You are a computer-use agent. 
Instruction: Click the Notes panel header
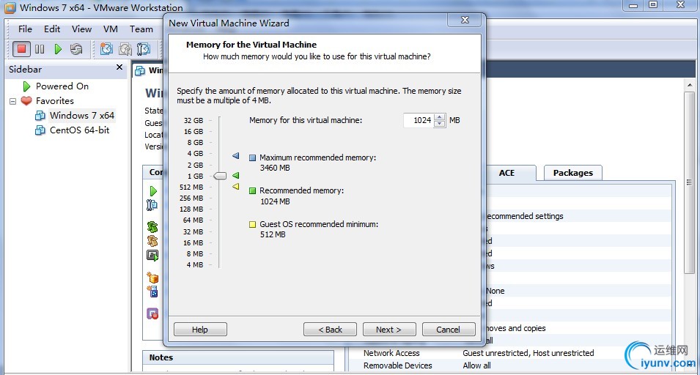(x=238, y=357)
